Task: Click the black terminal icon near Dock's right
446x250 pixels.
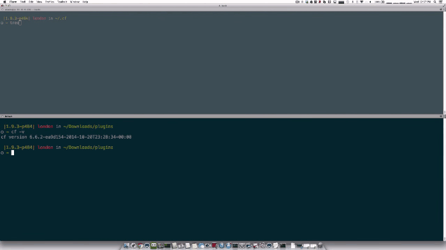Action: pyautogui.click(x=283, y=246)
